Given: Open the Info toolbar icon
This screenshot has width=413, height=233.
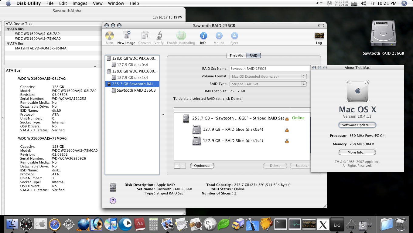Looking at the screenshot, I should (x=203, y=36).
